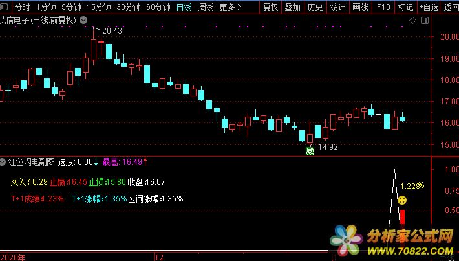Select the 30分钟 period tab
Image resolution: width=459 pixels, height=261 pixels.
129,7
